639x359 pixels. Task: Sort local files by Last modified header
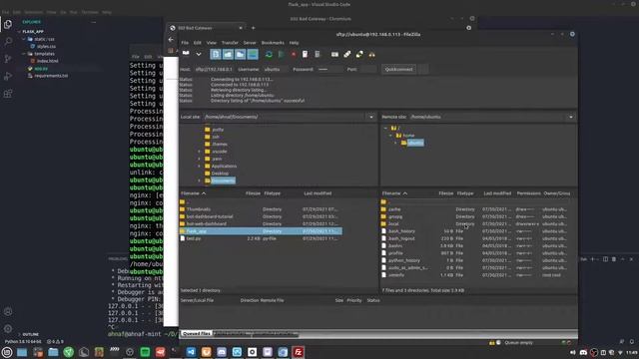pos(318,193)
